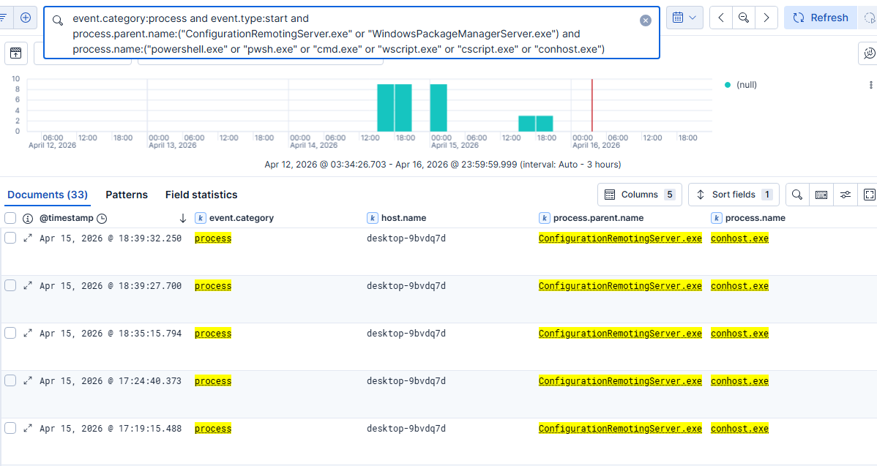
Task: Open the Field statistics tab
Action: coord(201,195)
